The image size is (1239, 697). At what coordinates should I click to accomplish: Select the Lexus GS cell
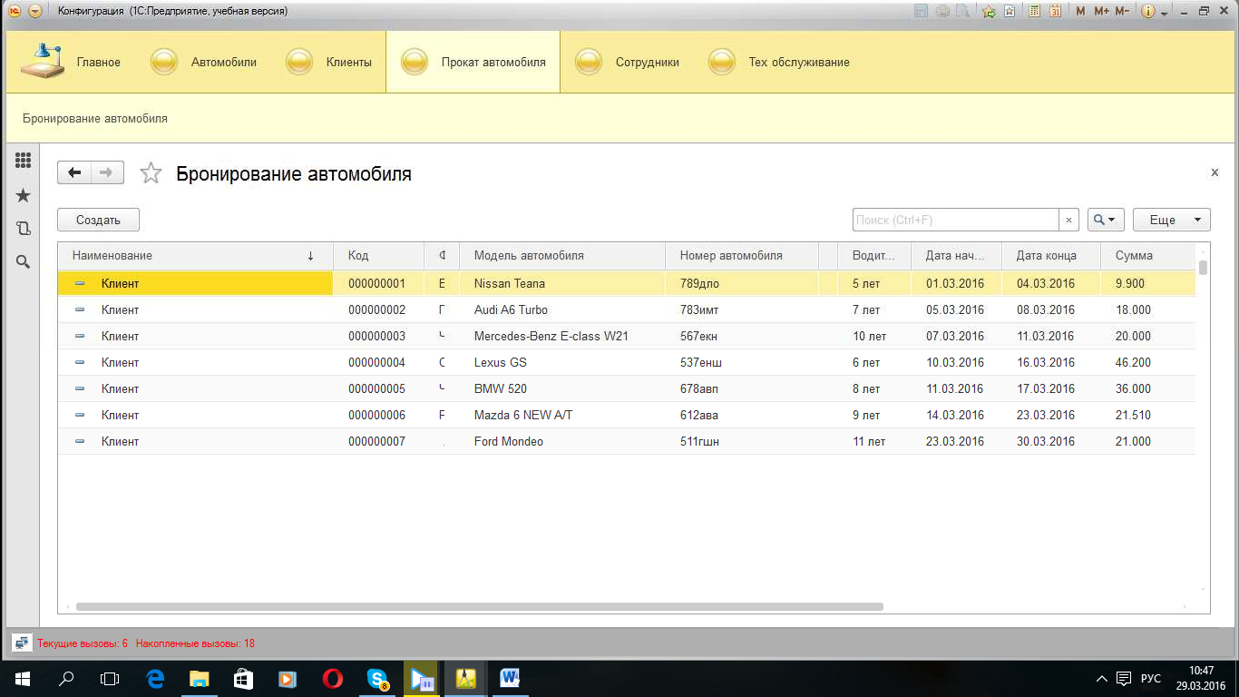562,362
